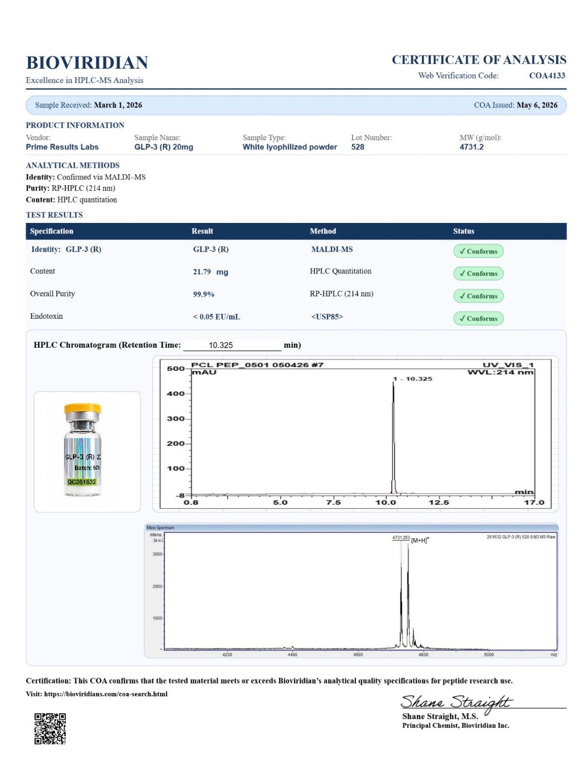
Task: Click the CERTIFICATE OF ANALYSIS title
Action: point(479,60)
